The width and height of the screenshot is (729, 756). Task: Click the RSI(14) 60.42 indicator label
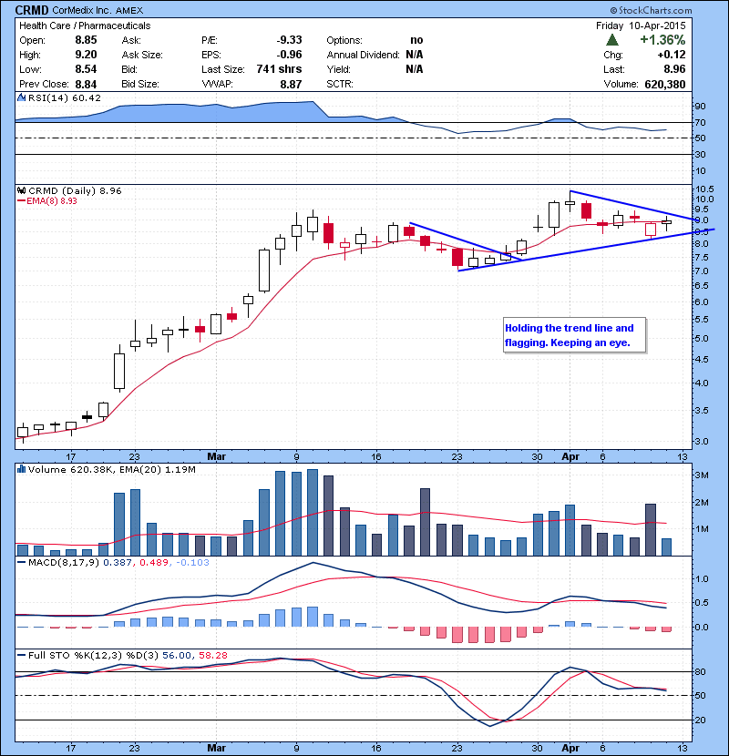(65, 97)
